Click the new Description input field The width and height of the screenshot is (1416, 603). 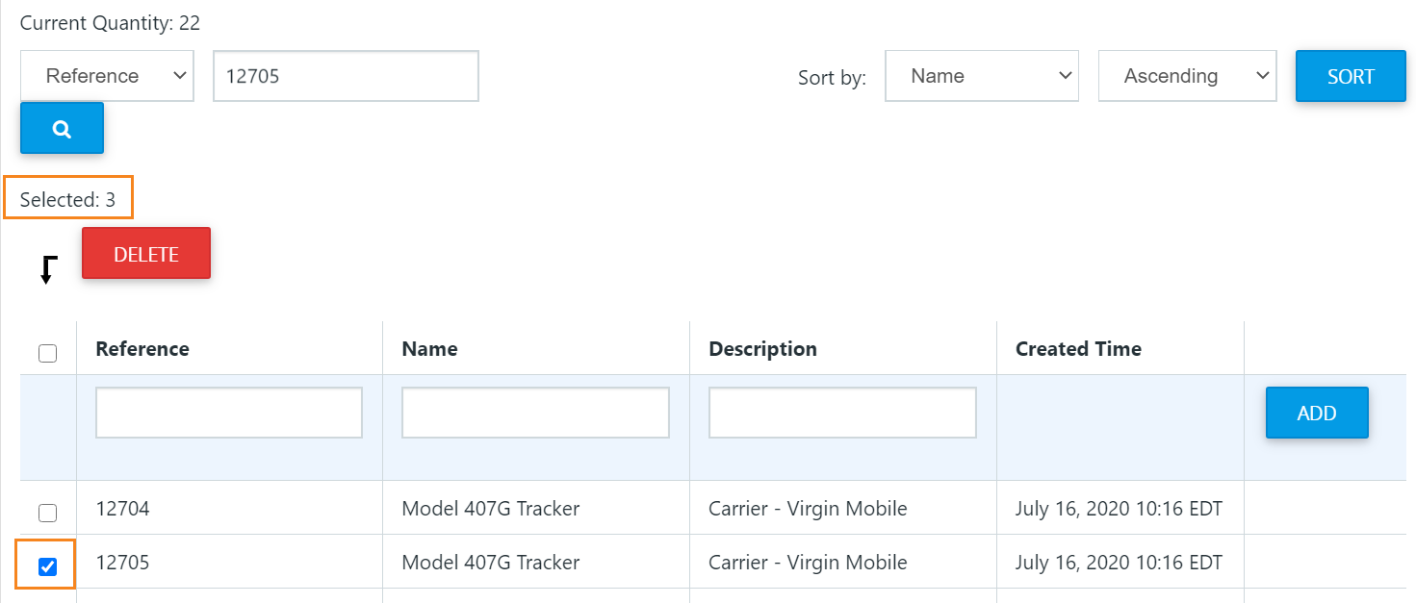[x=842, y=413]
